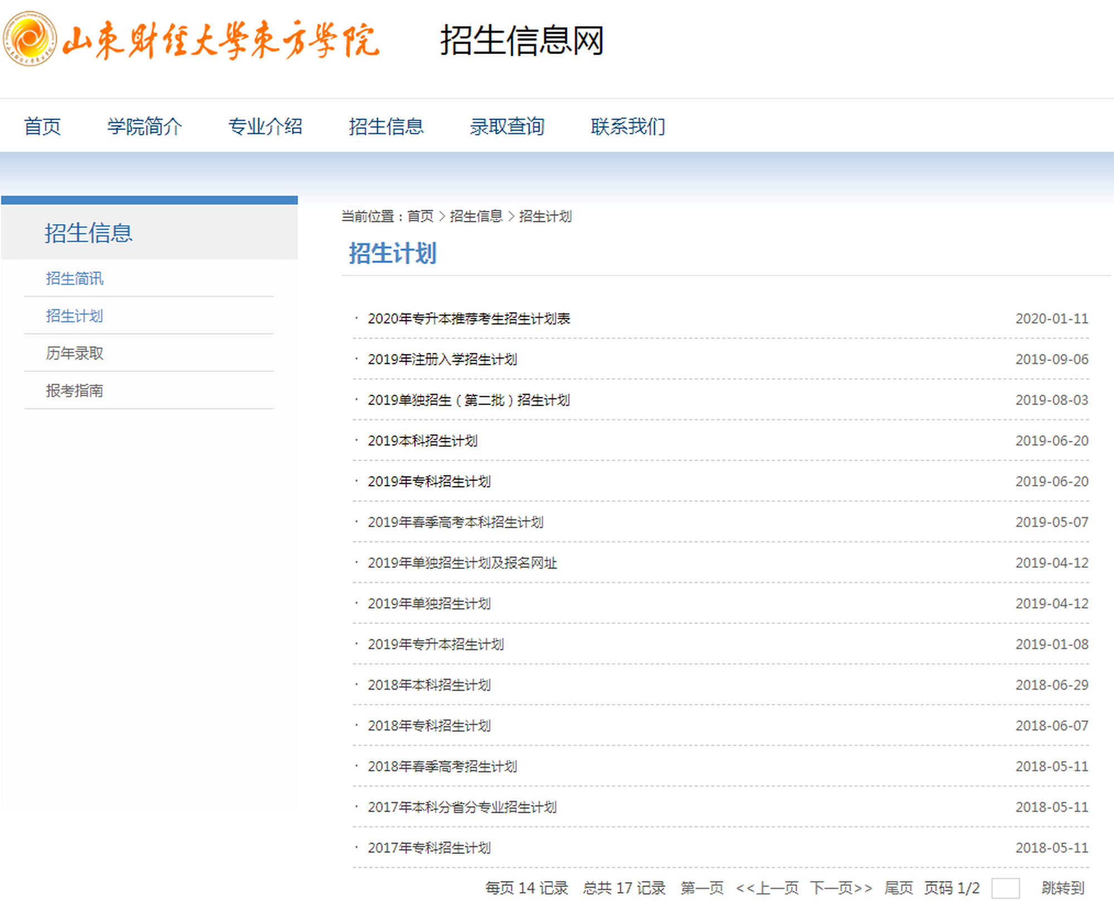Click the date 2019-01-08
Viewport: 1114px width, 924px height.
(1052, 644)
